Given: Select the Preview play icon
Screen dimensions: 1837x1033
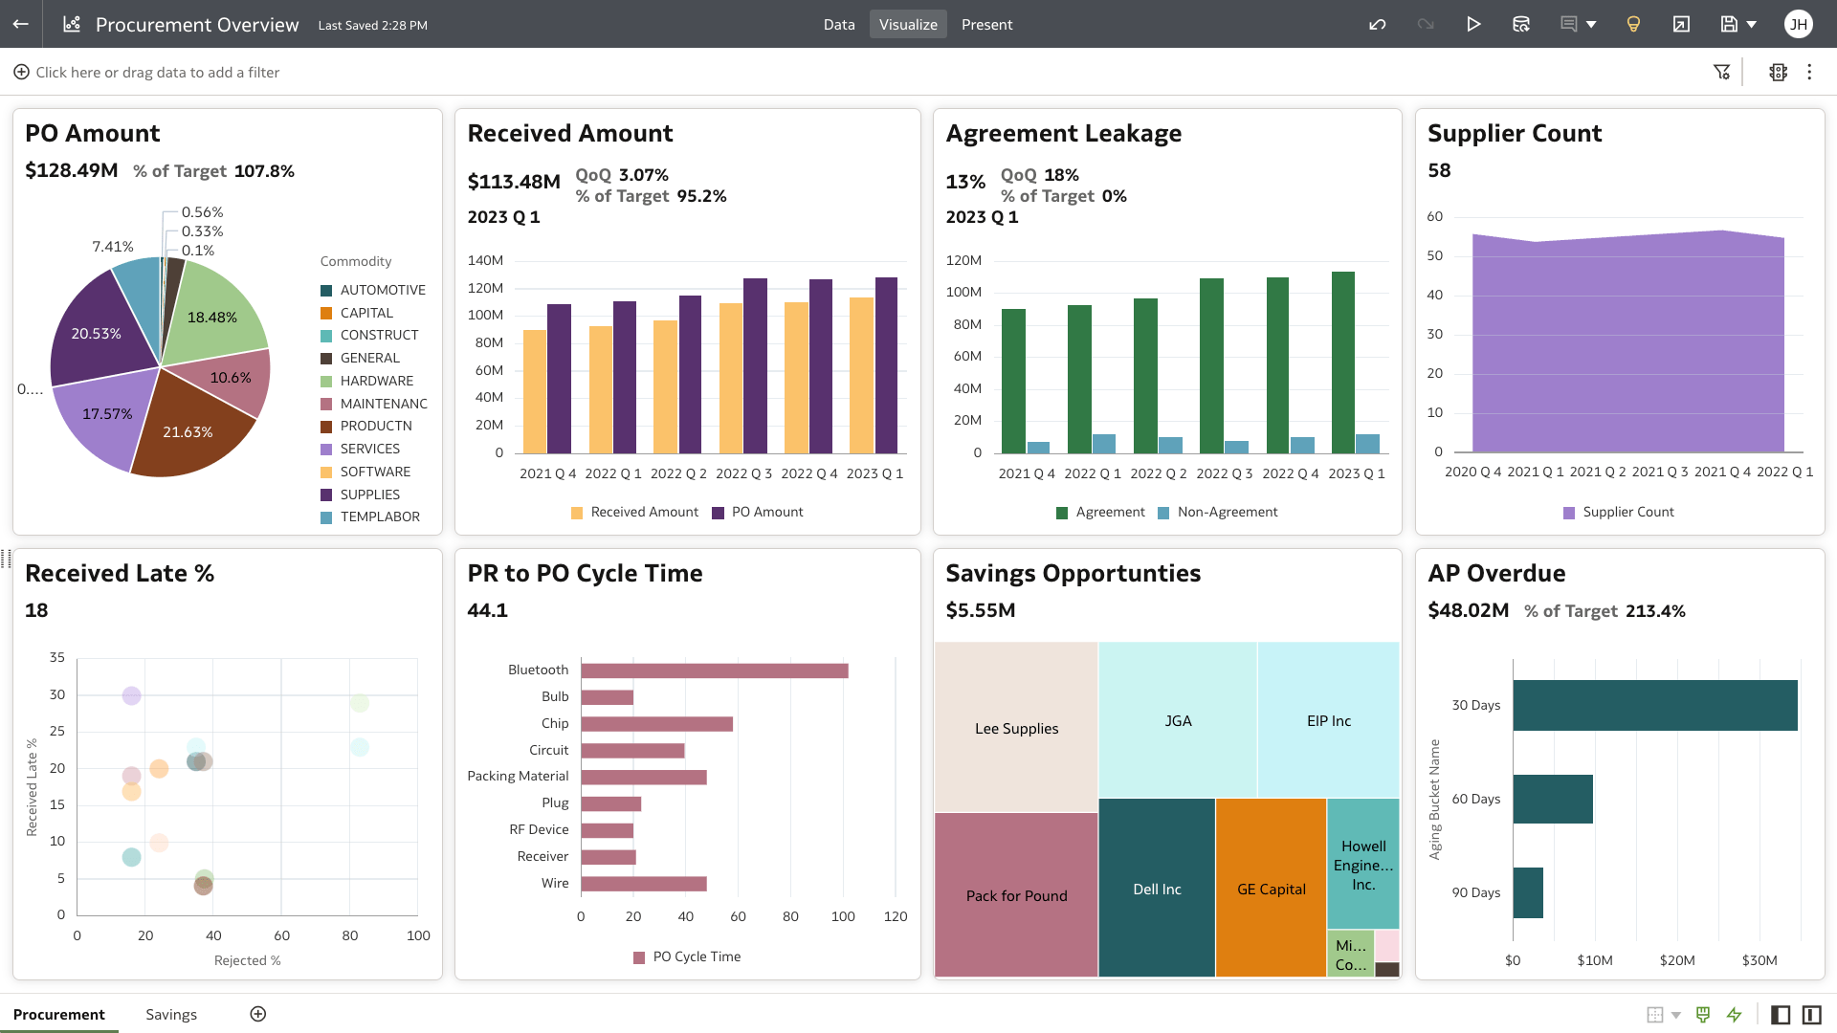Looking at the screenshot, I should [x=1473, y=24].
